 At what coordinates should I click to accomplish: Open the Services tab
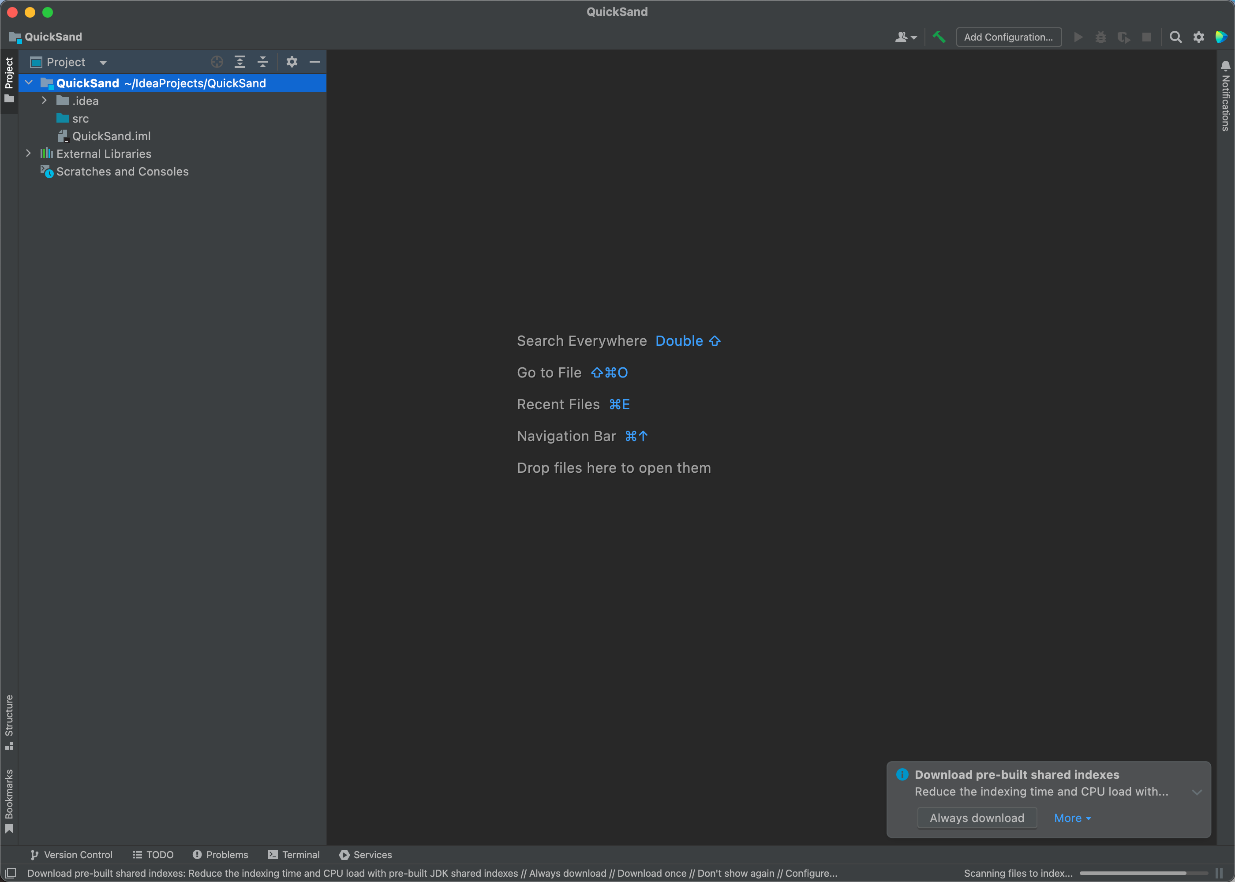366,855
